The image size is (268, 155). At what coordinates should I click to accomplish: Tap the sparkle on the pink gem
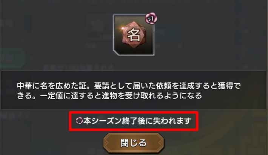(x=123, y=28)
